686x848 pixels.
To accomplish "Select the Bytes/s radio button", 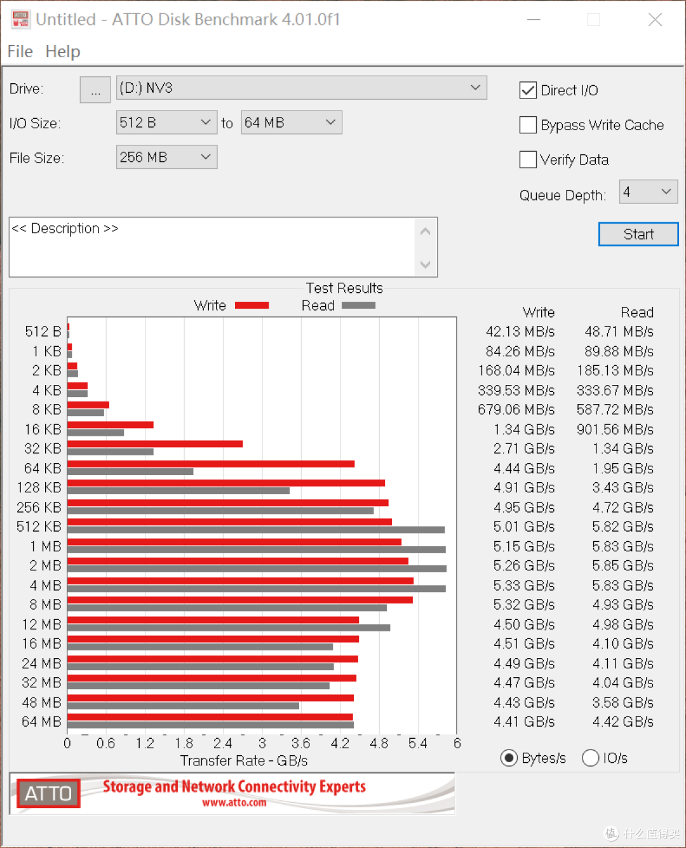I will (x=509, y=758).
